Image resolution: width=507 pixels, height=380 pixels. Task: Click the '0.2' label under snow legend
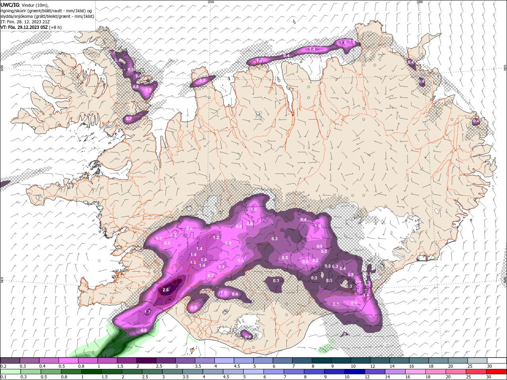click(x=3, y=366)
